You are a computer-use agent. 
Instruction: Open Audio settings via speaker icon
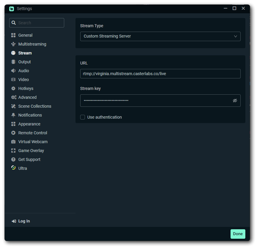tap(13, 71)
